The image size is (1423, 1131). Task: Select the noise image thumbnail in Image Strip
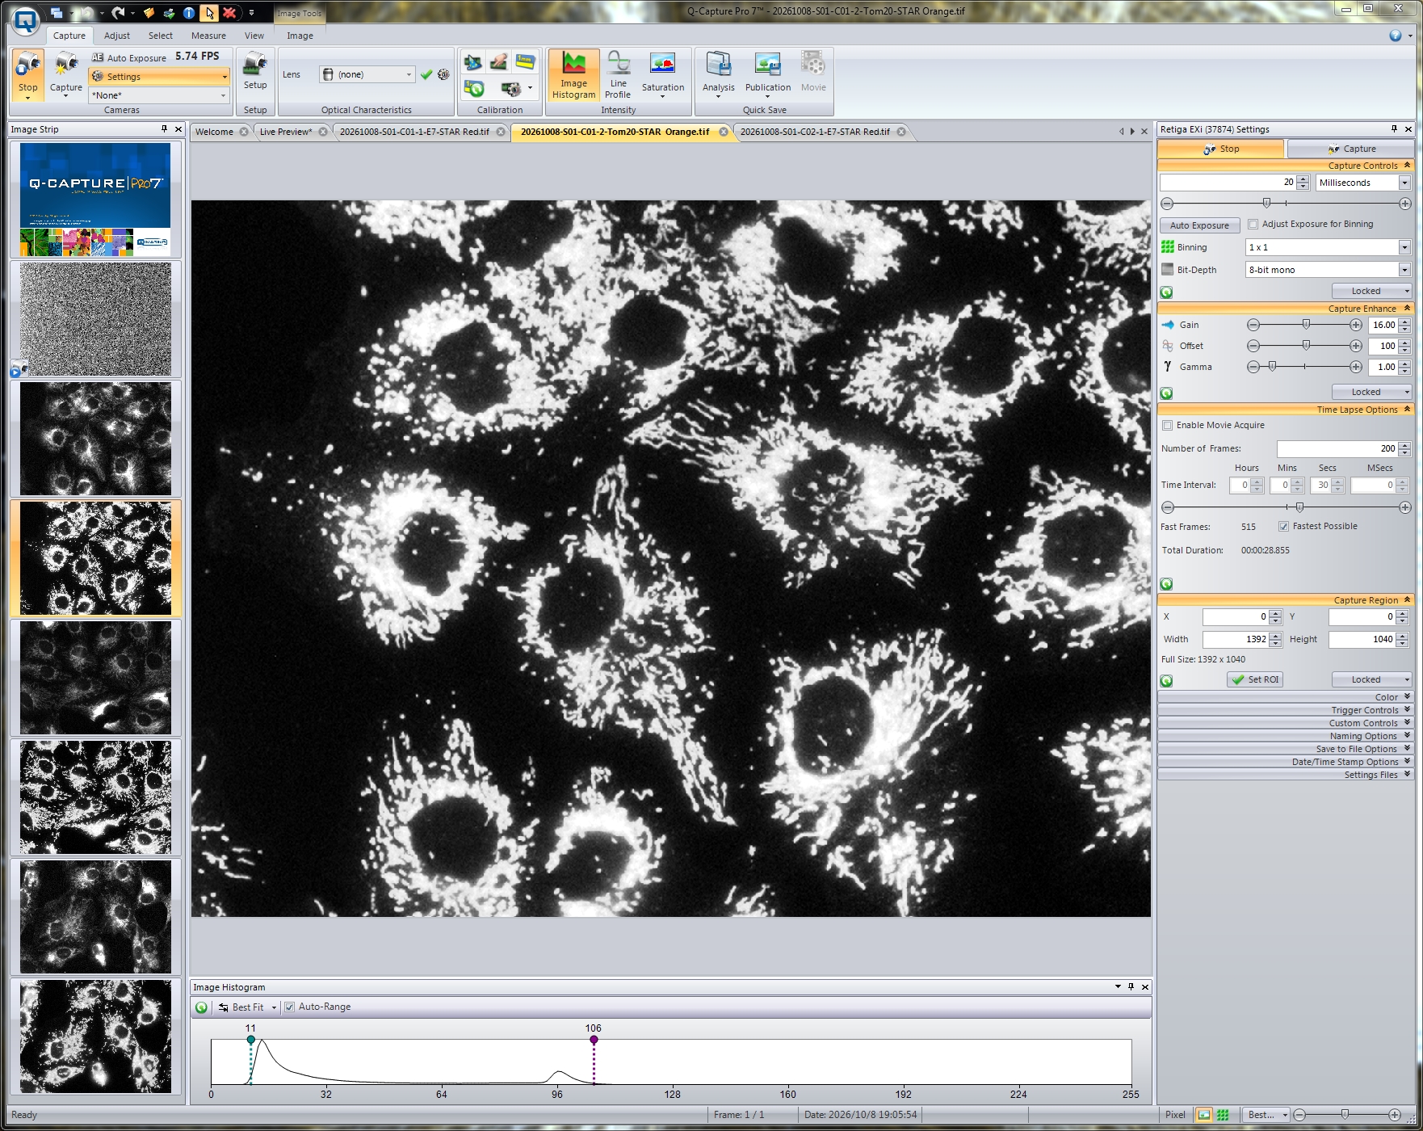click(x=95, y=319)
